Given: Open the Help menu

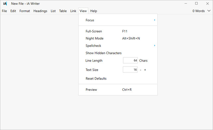Looking at the screenshot, I should click(x=94, y=11).
